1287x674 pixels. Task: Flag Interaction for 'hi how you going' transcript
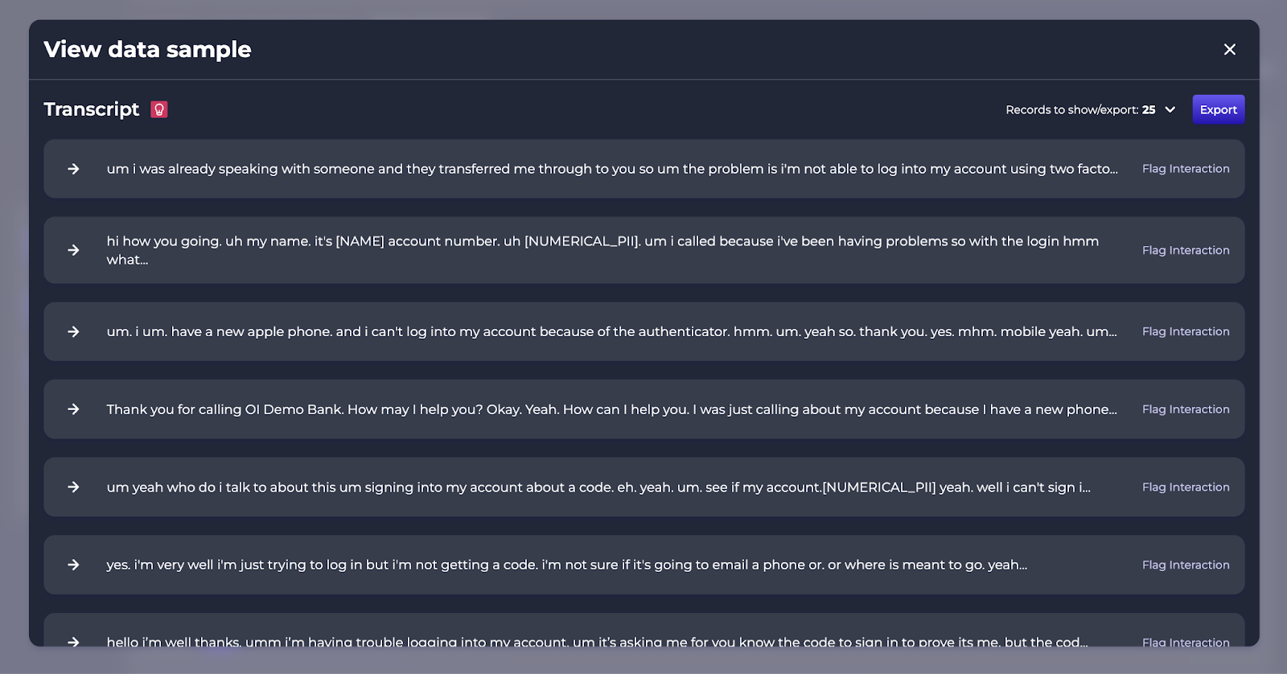click(x=1185, y=250)
